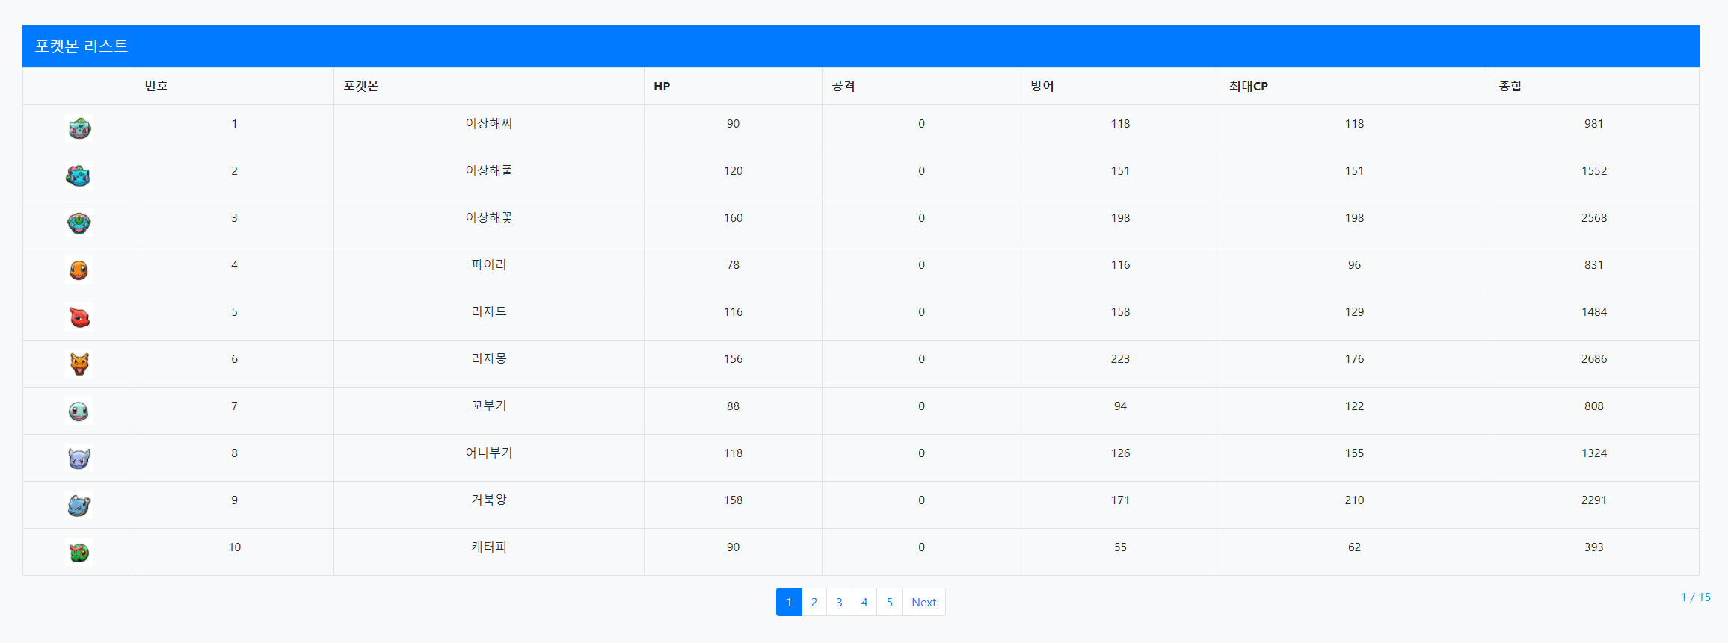Screen dimensions: 1728x643
Task: Select the name 거북왕
Action: point(489,500)
